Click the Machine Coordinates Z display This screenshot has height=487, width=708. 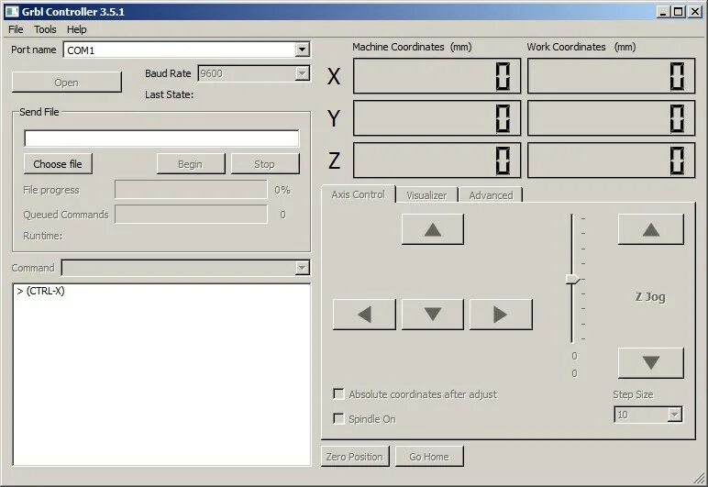pyautogui.click(x=437, y=160)
